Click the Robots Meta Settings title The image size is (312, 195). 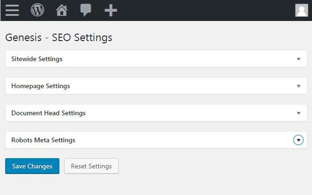point(43,140)
